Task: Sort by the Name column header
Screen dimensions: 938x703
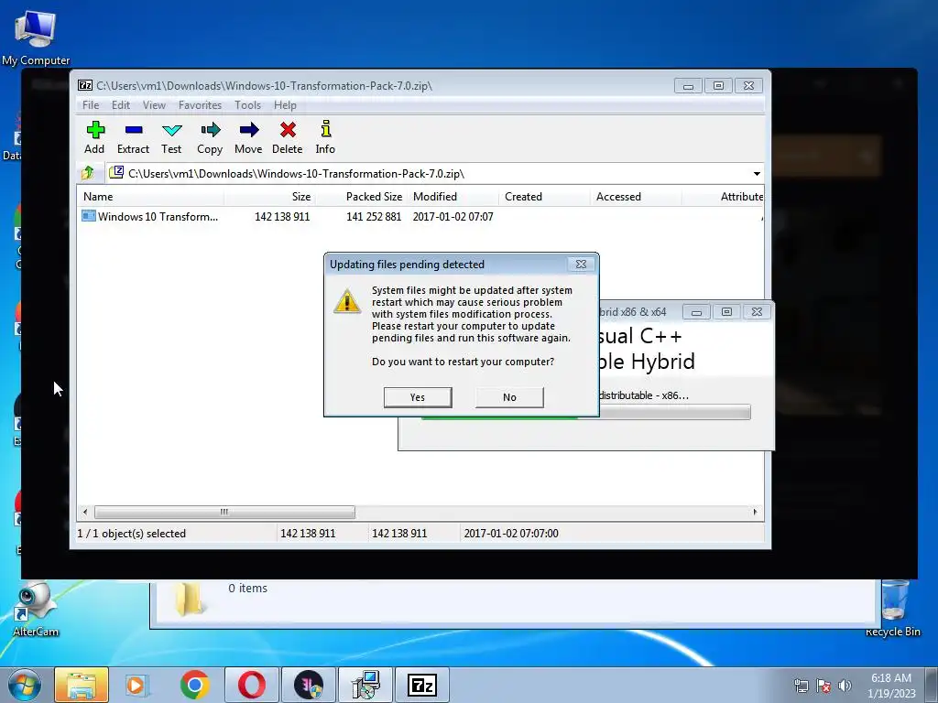Action: coord(151,197)
